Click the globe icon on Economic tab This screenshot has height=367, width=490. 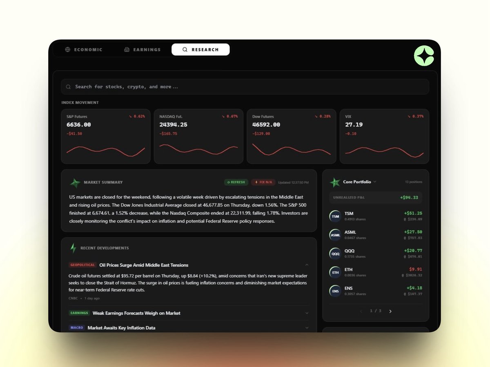(x=68, y=50)
